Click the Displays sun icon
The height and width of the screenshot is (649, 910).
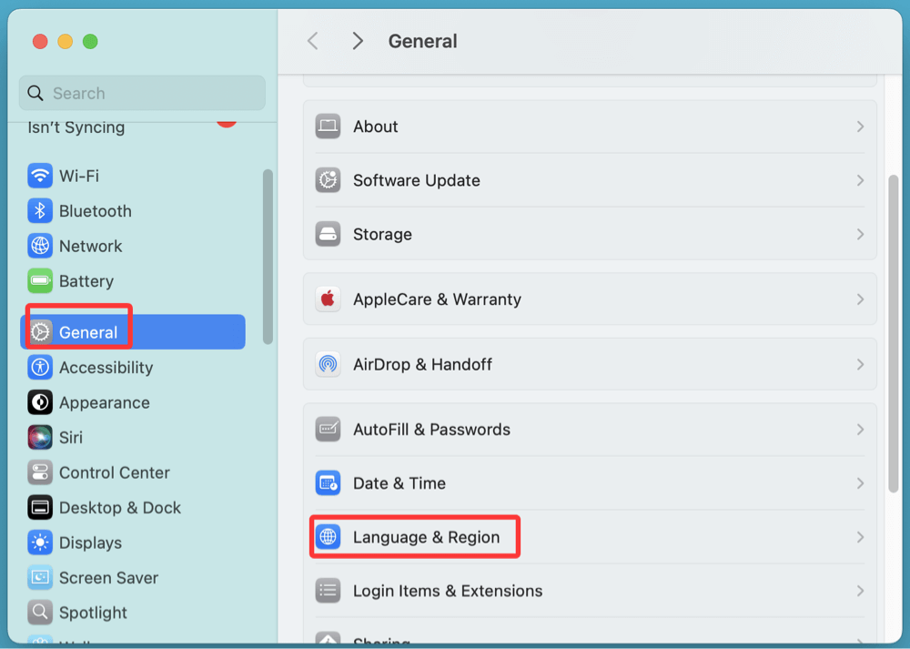click(x=40, y=543)
